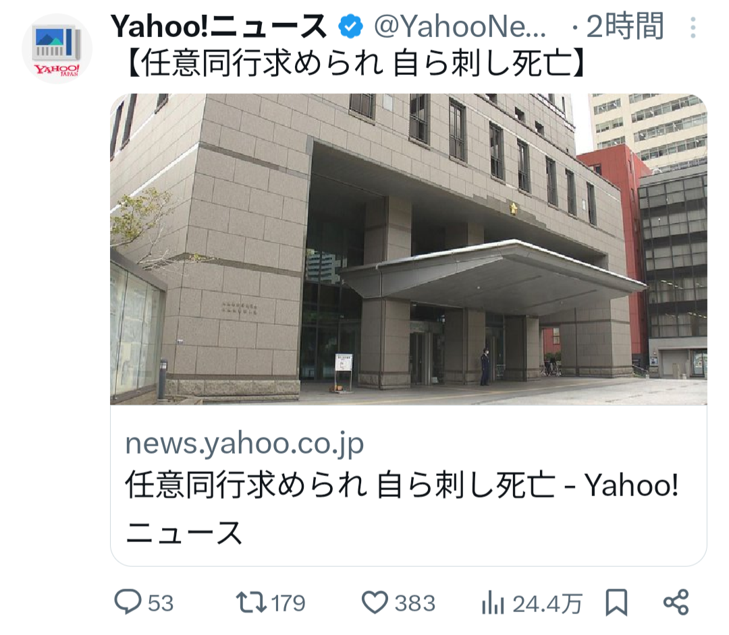Click the reply count 53
Screen dimensions: 729x635
point(161,603)
